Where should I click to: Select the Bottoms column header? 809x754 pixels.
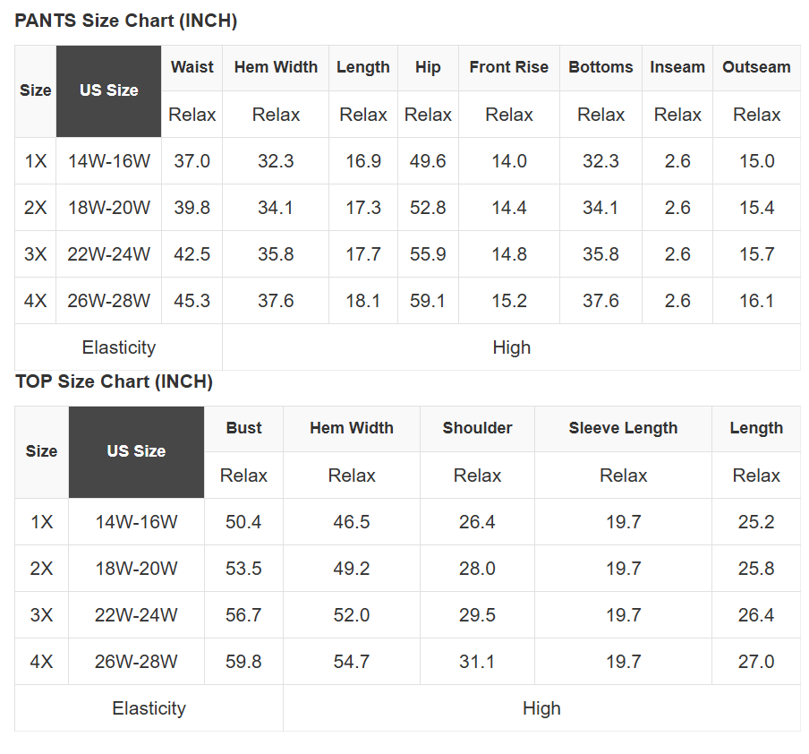600,67
